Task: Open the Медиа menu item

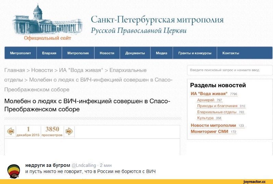Action: 161,53
